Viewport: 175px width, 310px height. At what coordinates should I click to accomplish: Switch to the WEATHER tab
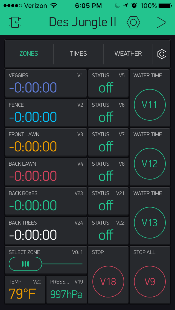[128, 54]
